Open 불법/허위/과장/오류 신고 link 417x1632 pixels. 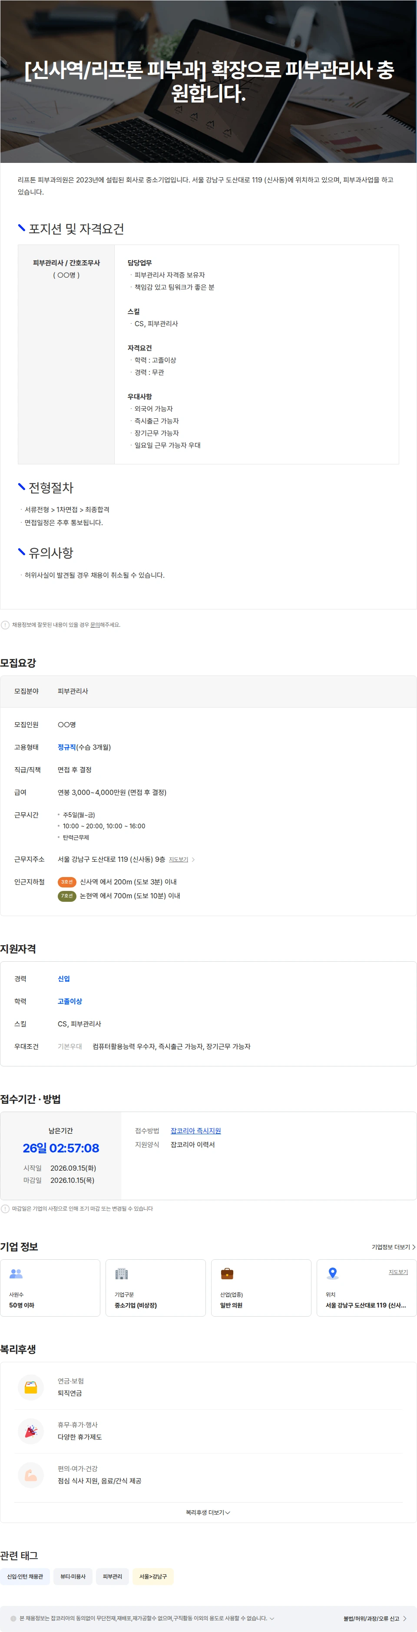click(375, 1618)
